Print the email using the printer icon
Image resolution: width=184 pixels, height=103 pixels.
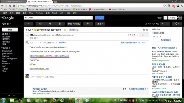(x=144, y=30)
